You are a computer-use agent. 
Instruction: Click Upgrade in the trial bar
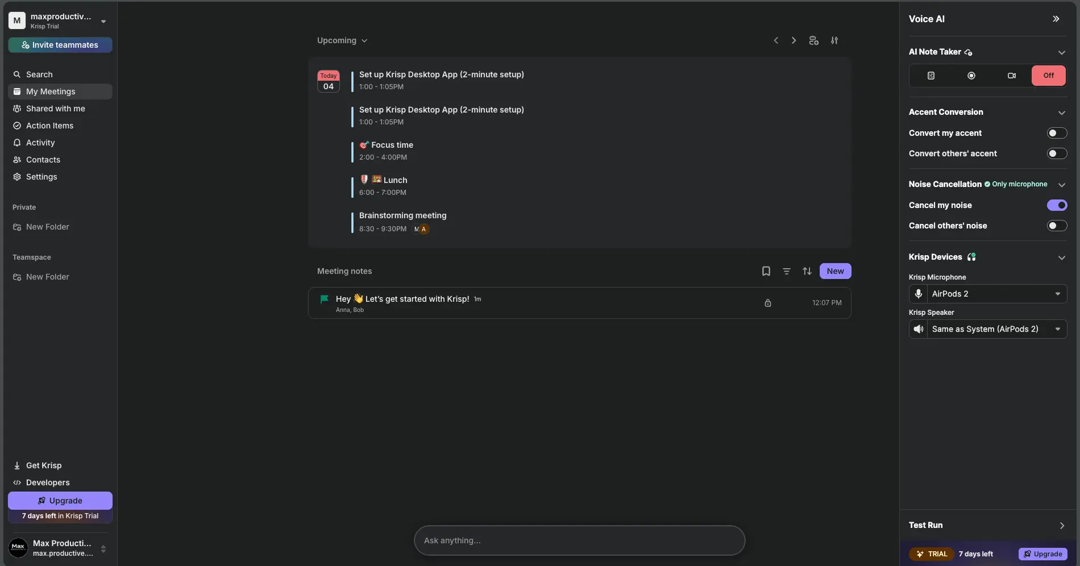[x=1043, y=554]
